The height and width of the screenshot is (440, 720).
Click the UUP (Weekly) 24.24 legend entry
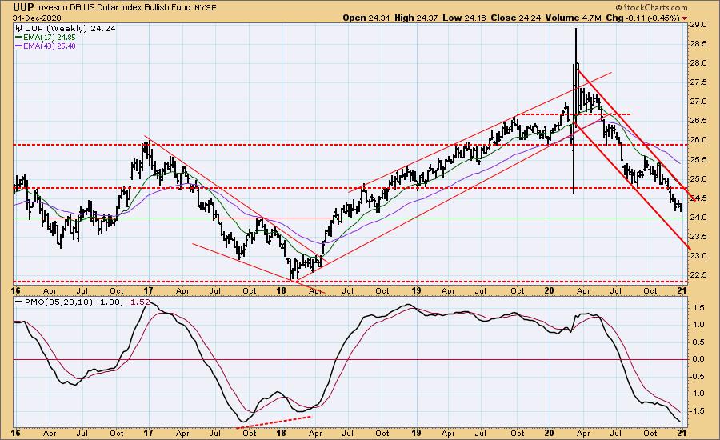click(x=70, y=29)
